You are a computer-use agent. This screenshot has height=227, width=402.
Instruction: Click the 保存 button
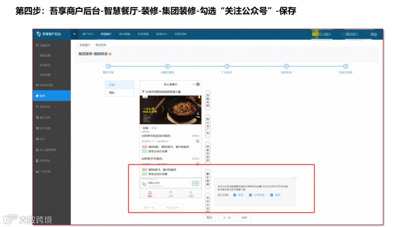[x=244, y=218]
